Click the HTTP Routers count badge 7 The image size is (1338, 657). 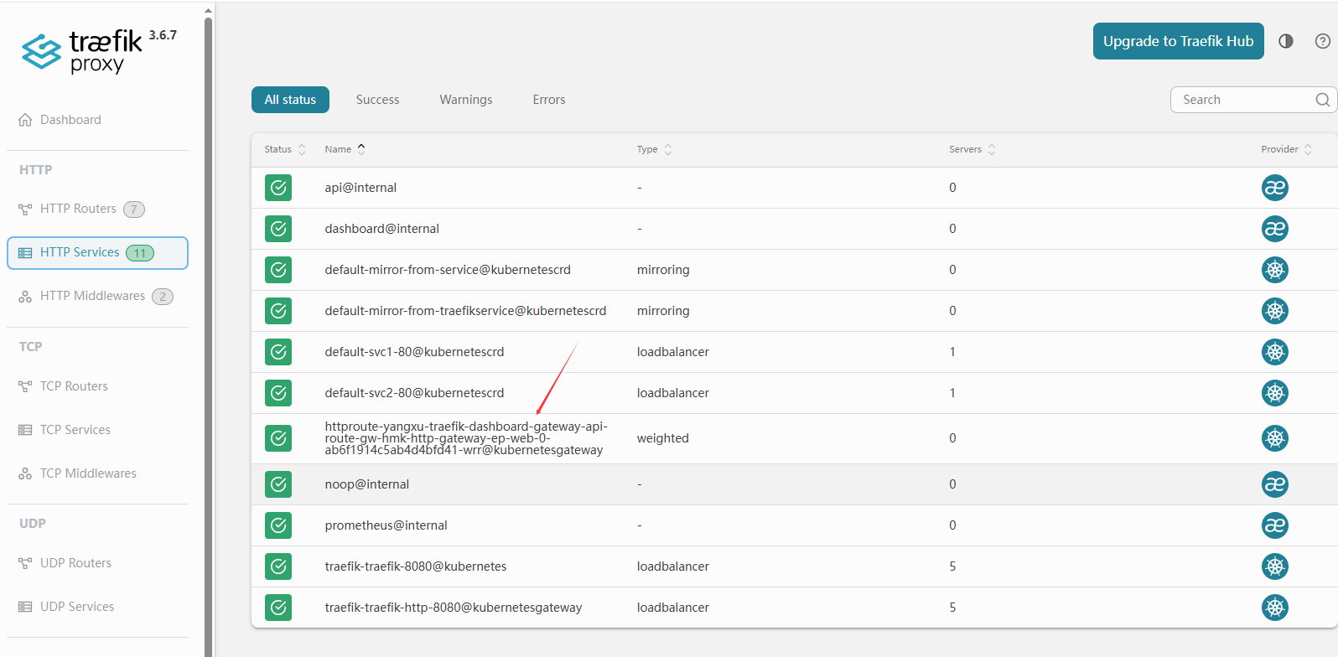pyautogui.click(x=134, y=210)
